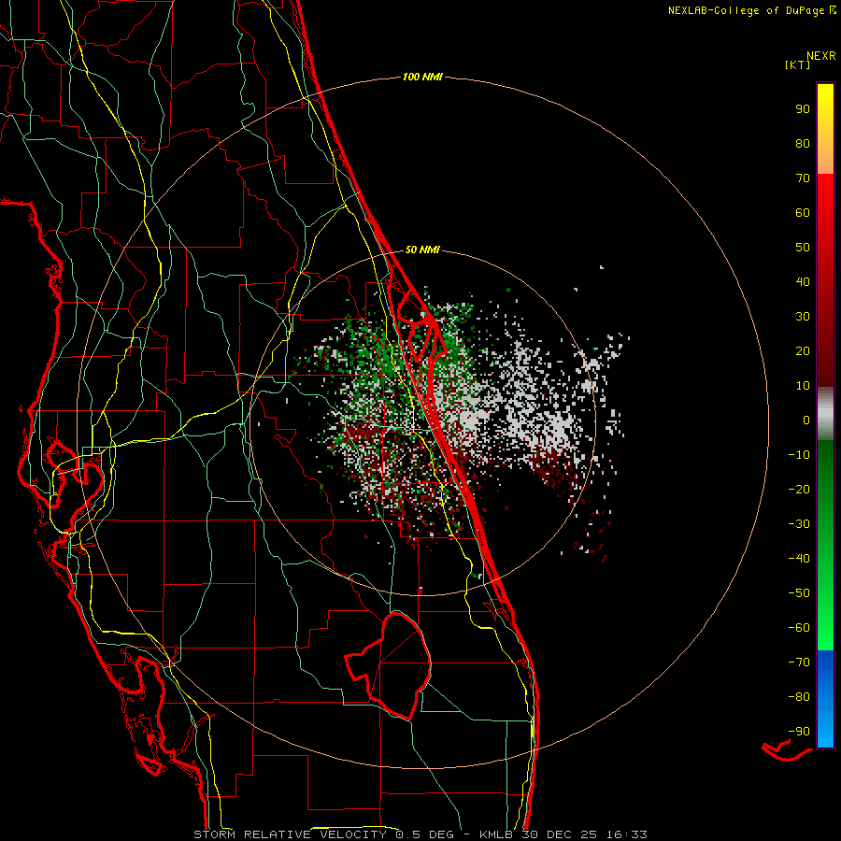The image size is (841, 841).
Task: Click the positive 50 knot scale value
Action: point(803,248)
